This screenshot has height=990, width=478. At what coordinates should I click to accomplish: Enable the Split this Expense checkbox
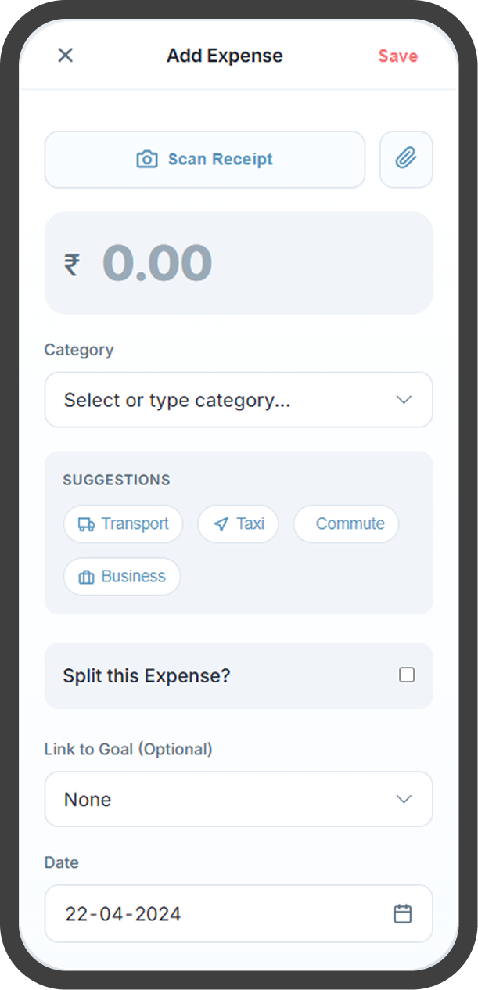[x=407, y=675]
